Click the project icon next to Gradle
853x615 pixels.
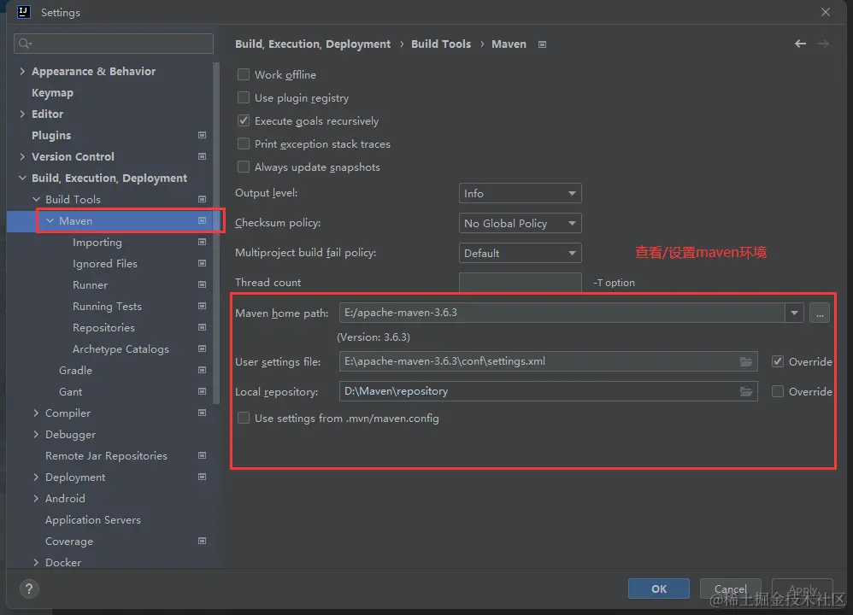coord(202,371)
